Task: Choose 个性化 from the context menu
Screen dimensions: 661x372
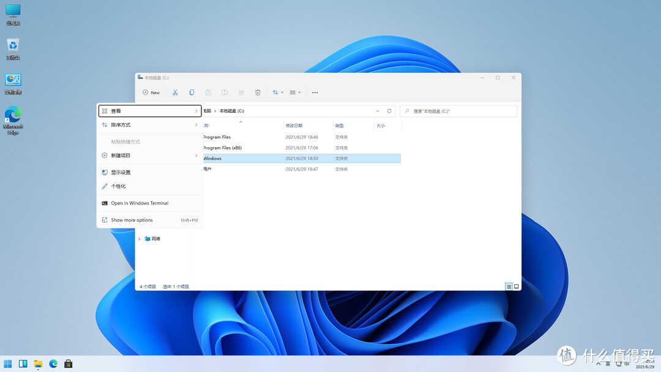Action: pos(118,186)
